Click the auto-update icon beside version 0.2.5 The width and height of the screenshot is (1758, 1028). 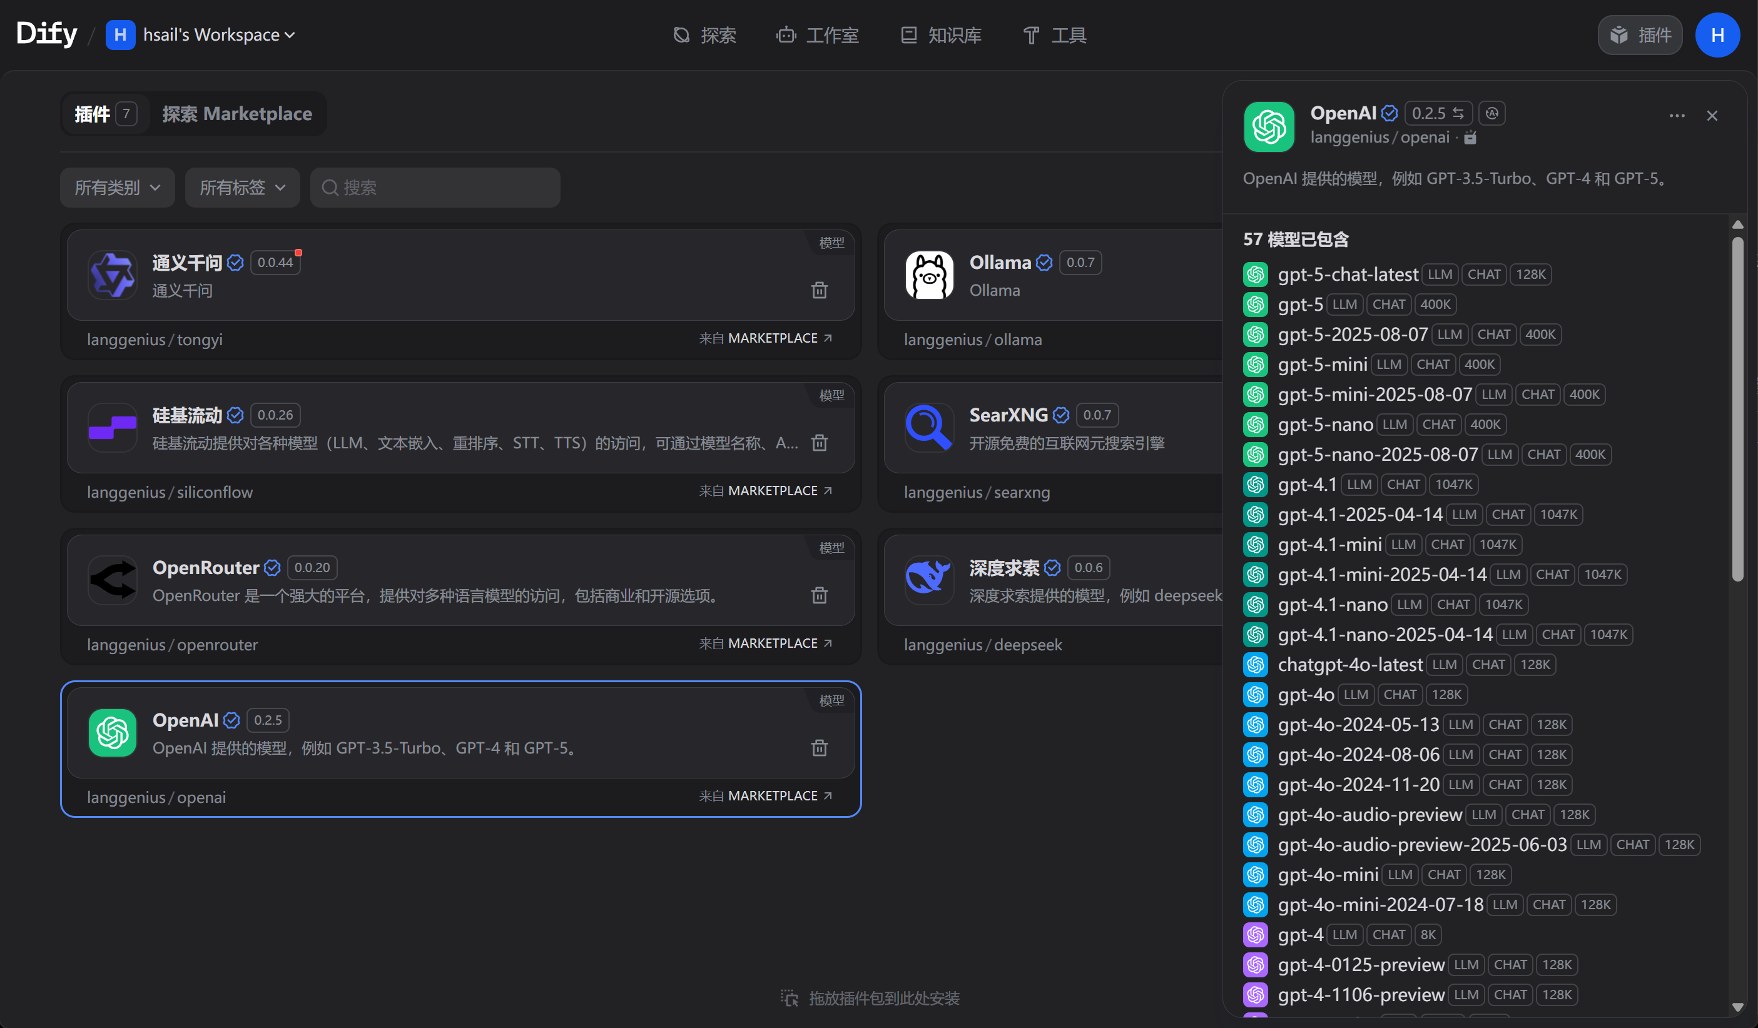(x=1491, y=113)
